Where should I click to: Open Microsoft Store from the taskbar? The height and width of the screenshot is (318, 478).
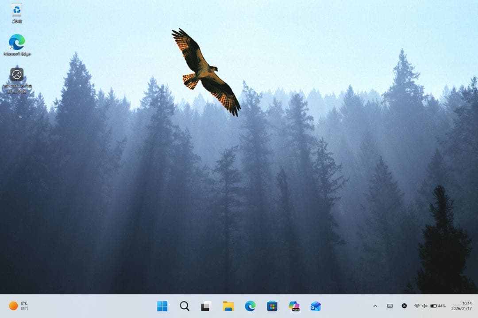tap(272, 306)
